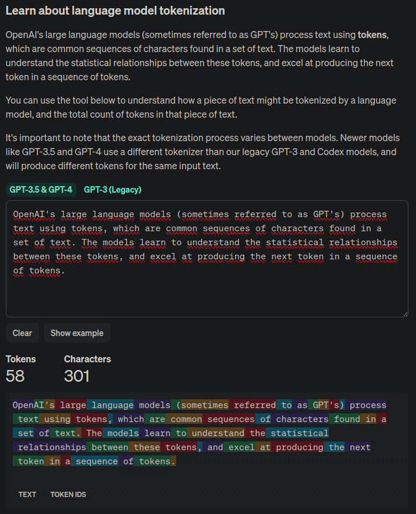This screenshot has height=514, width=416.
Task: Click the page heading about language model tokenization
Action: click(x=115, y=11)
